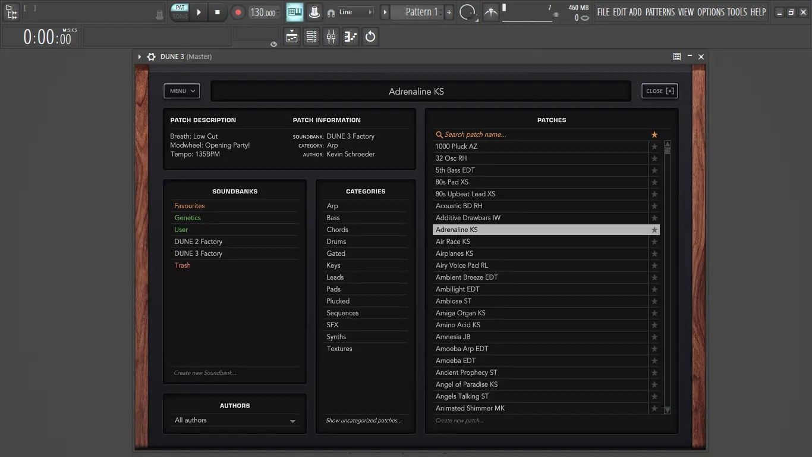Image resolution: width=812 pixels, height=457 pixels.
Task: Open the Mixer window icon
Action: tap(331, 37)
